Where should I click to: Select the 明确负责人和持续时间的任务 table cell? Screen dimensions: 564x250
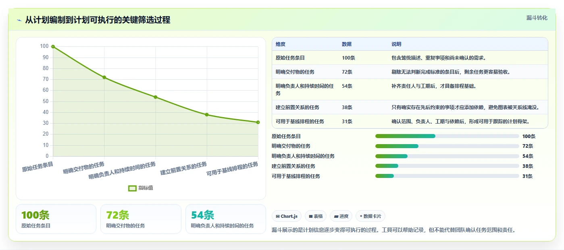[305, 89]
